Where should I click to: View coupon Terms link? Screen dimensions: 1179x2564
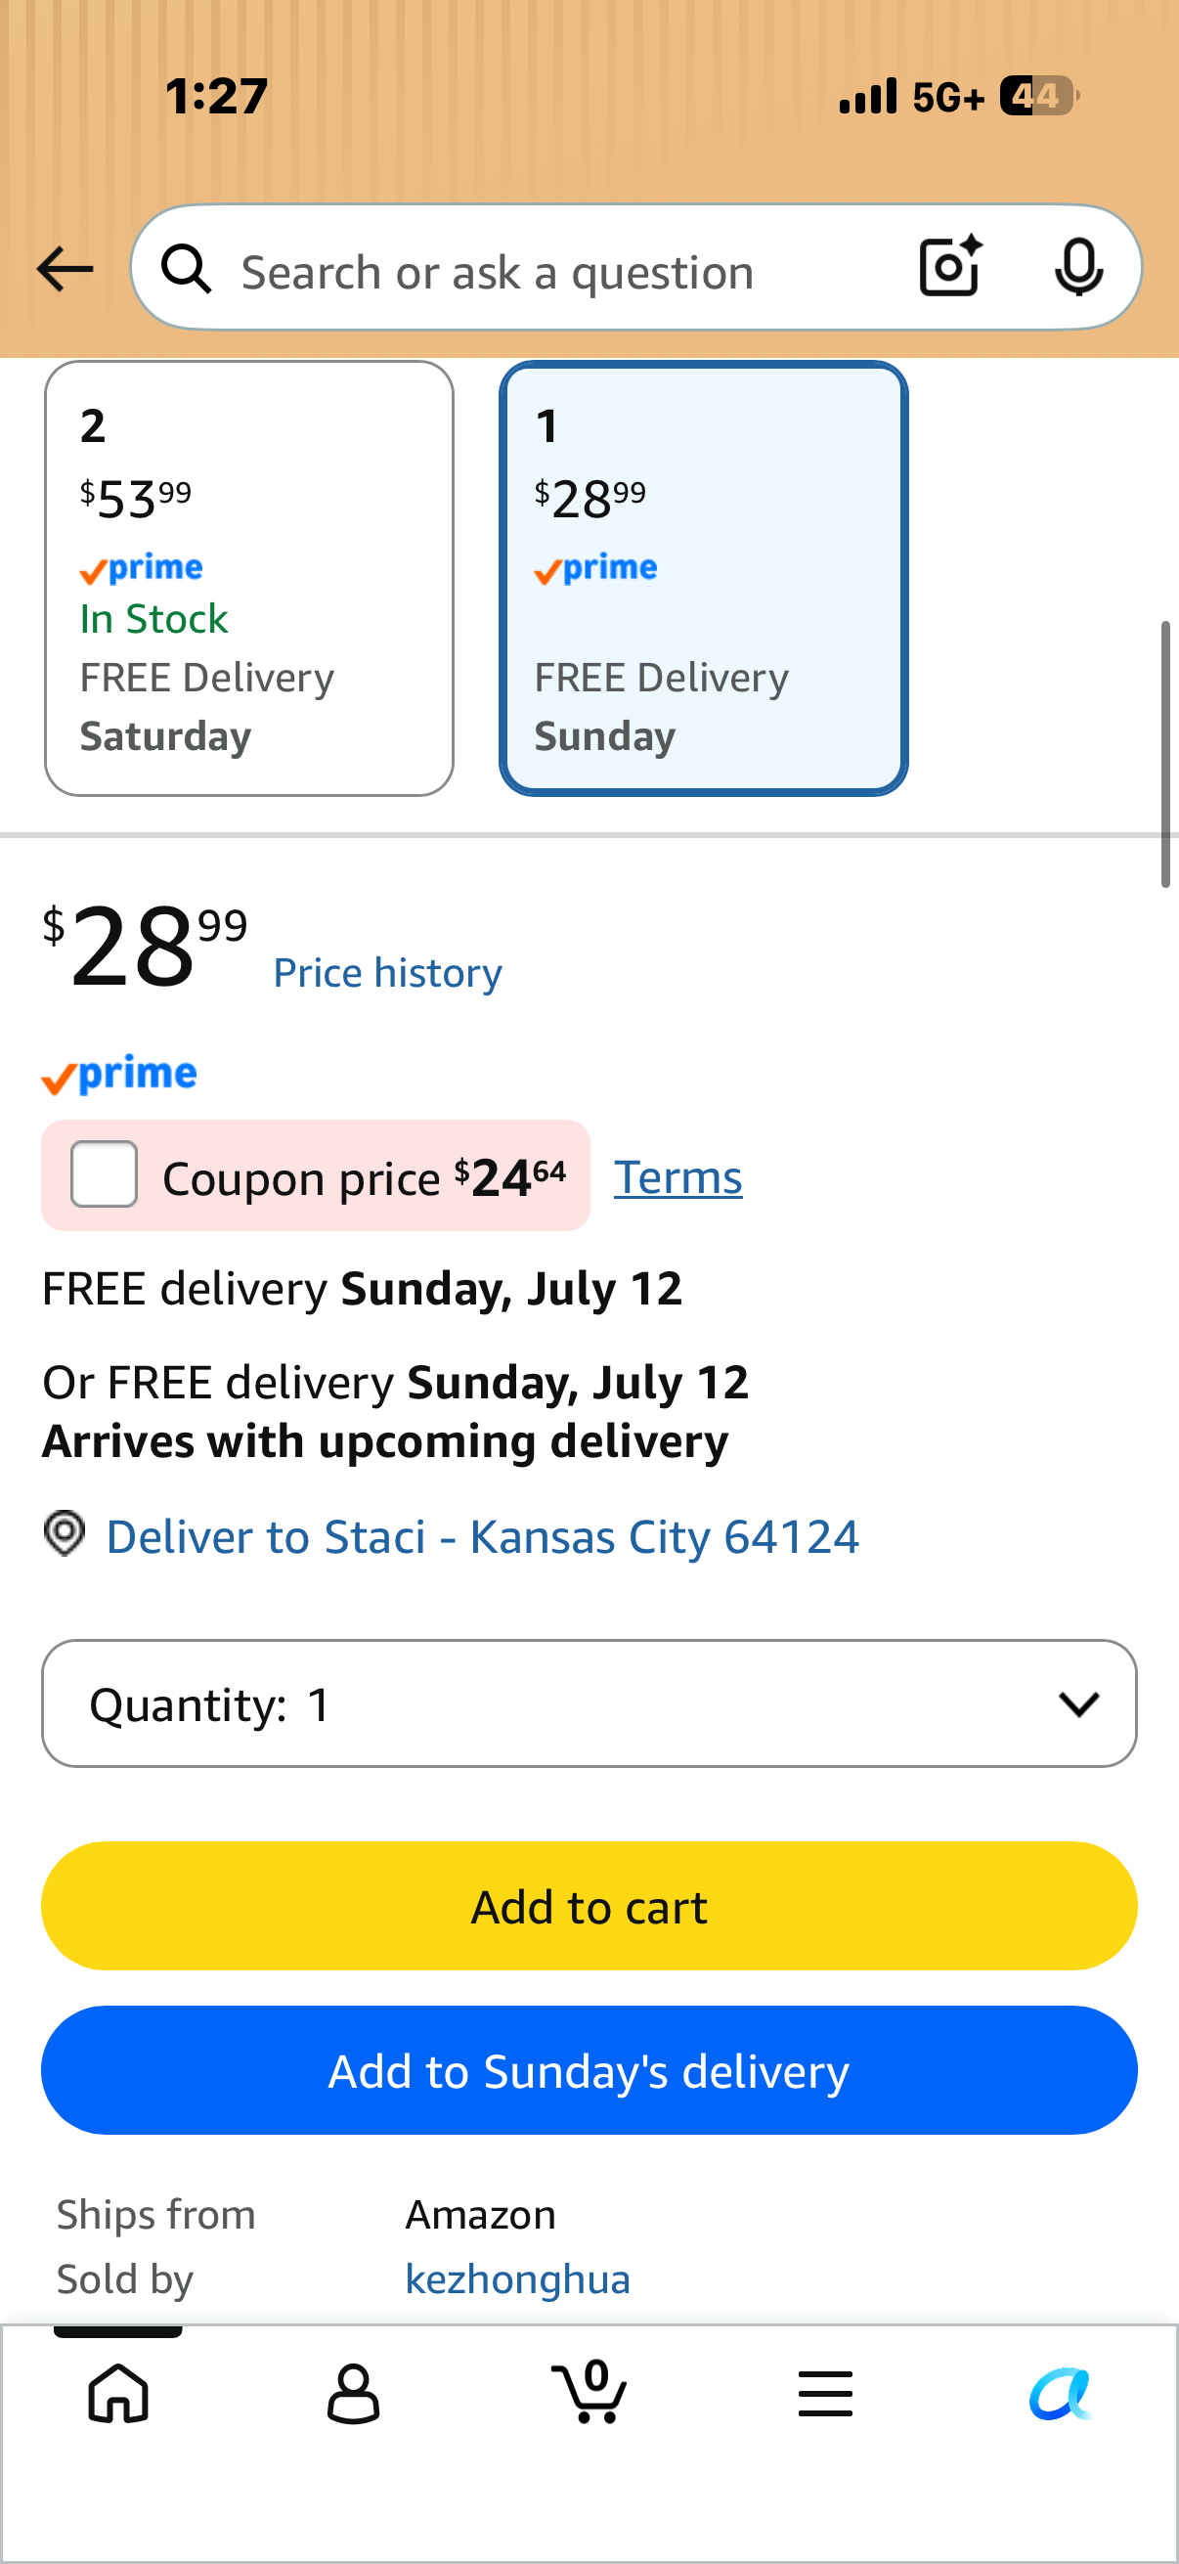tap(677, 1177)
